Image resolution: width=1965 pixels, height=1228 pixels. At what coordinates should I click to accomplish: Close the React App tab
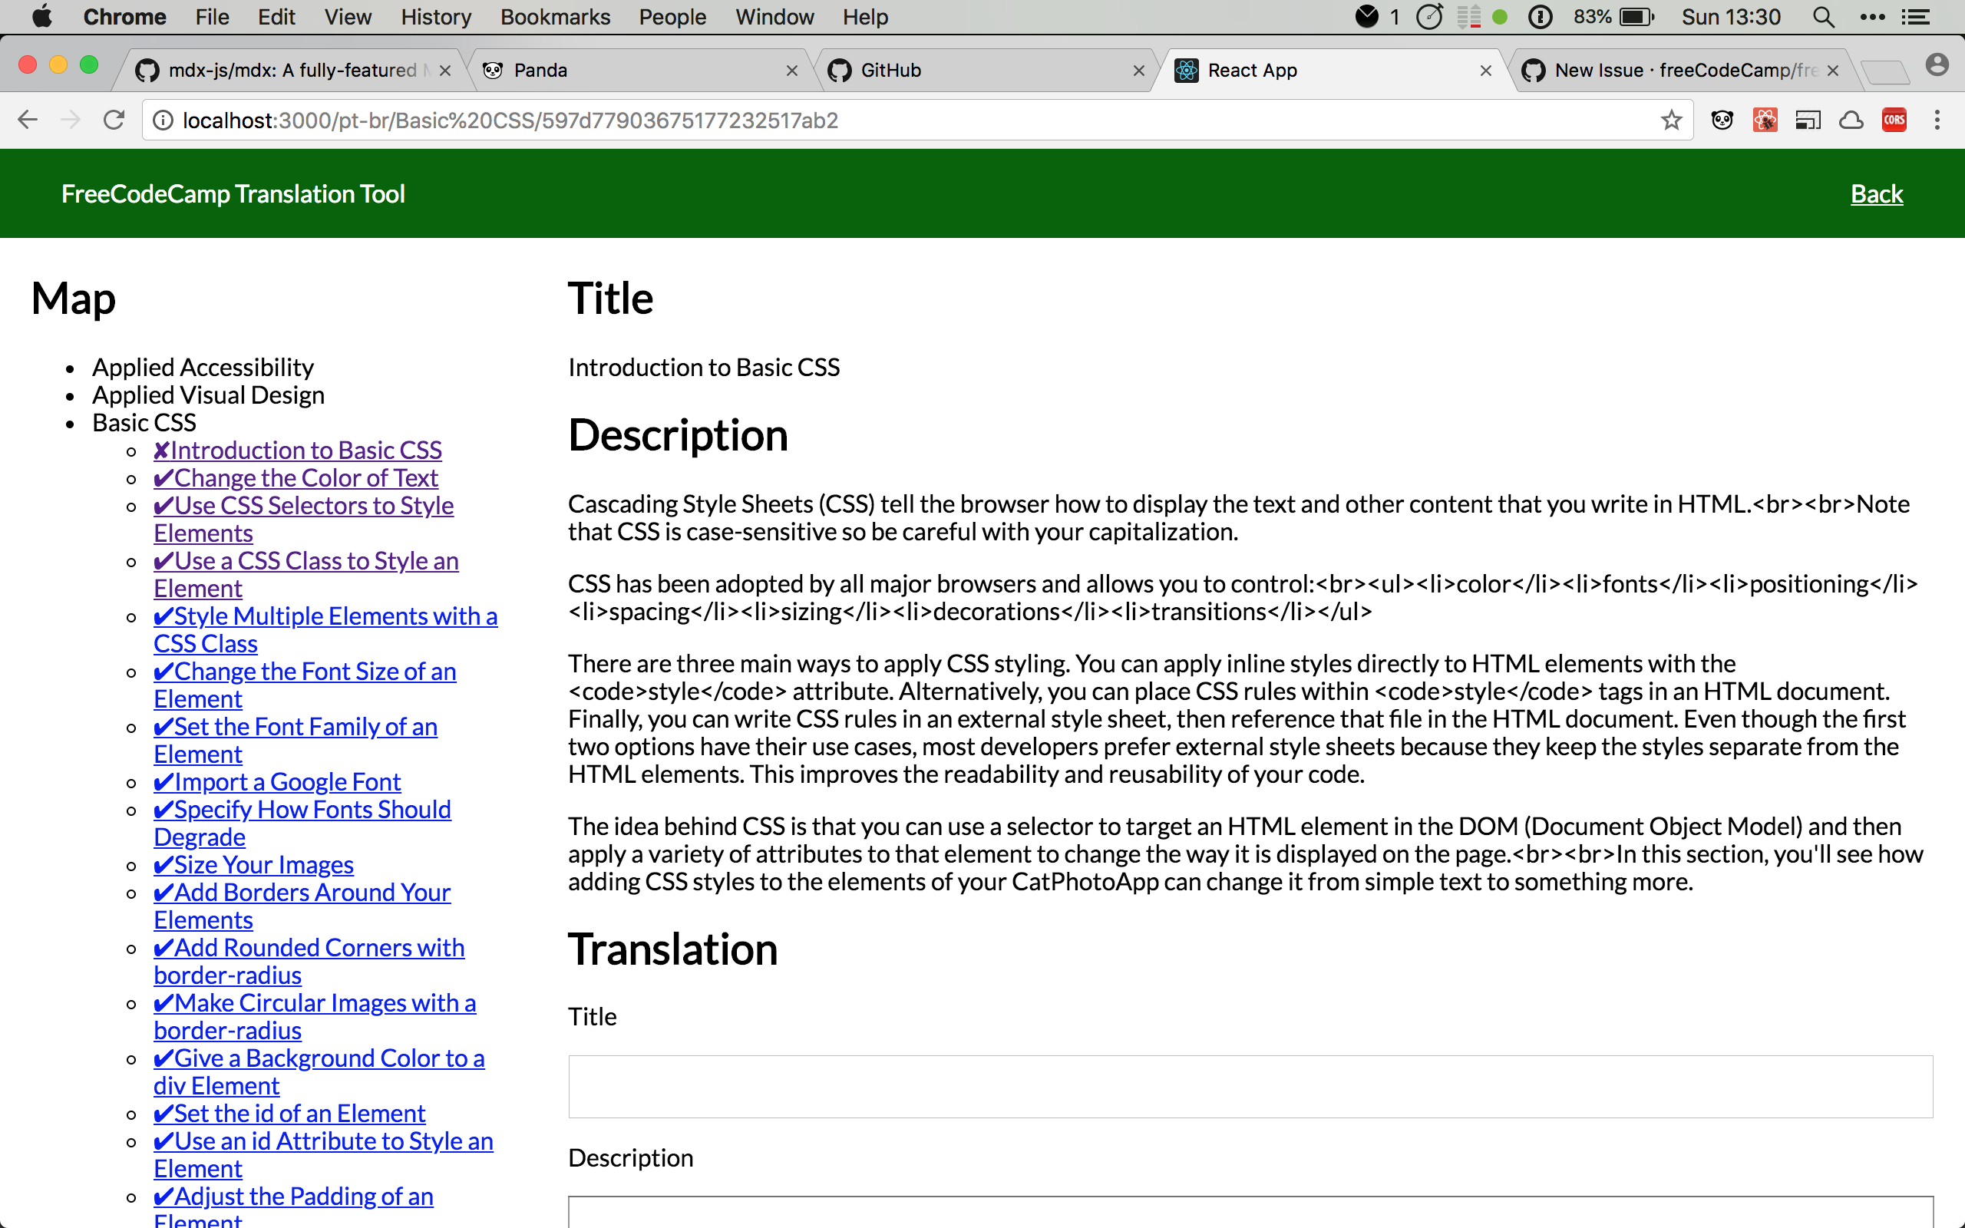click(1486, 71)
